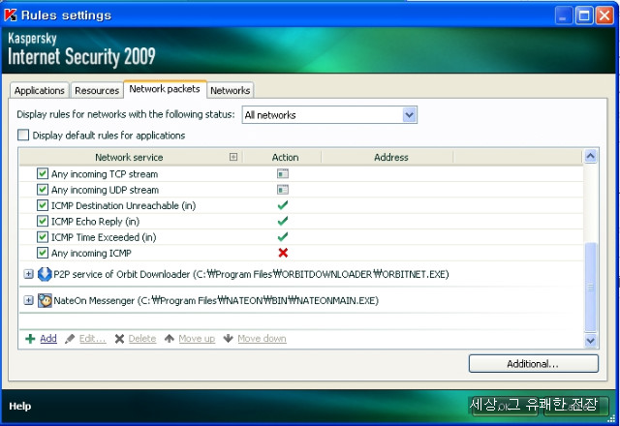620x426 pixels.
Task: Select the 'Any incoming TCP stream' row text
Action: point(105,174)
